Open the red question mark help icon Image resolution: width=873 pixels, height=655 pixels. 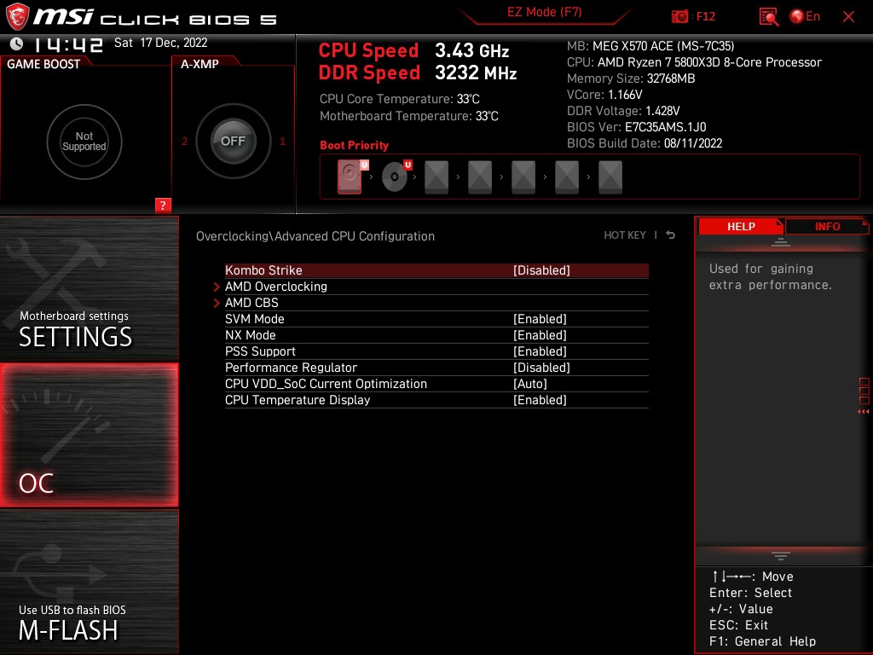(163, 205)
